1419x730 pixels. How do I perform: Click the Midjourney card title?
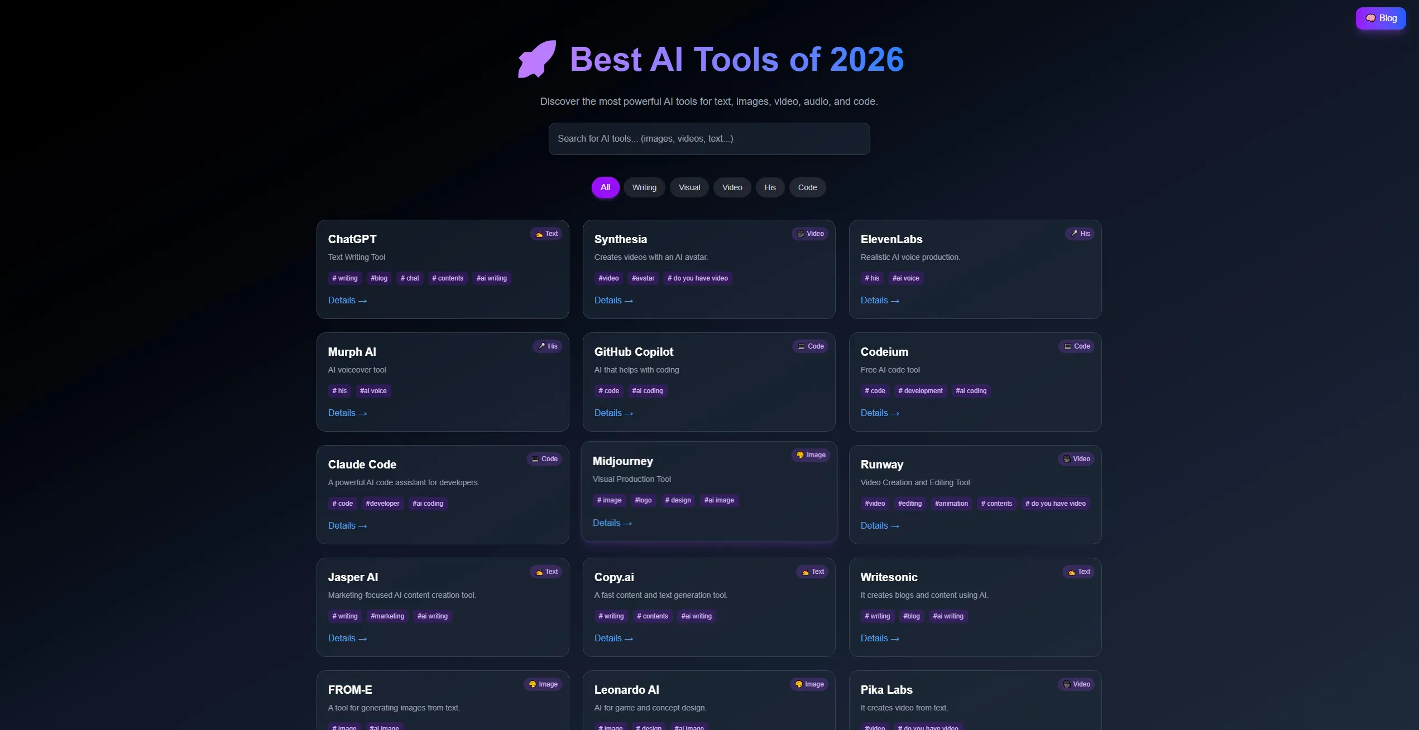pyautogui.click(x=623, y=461)
